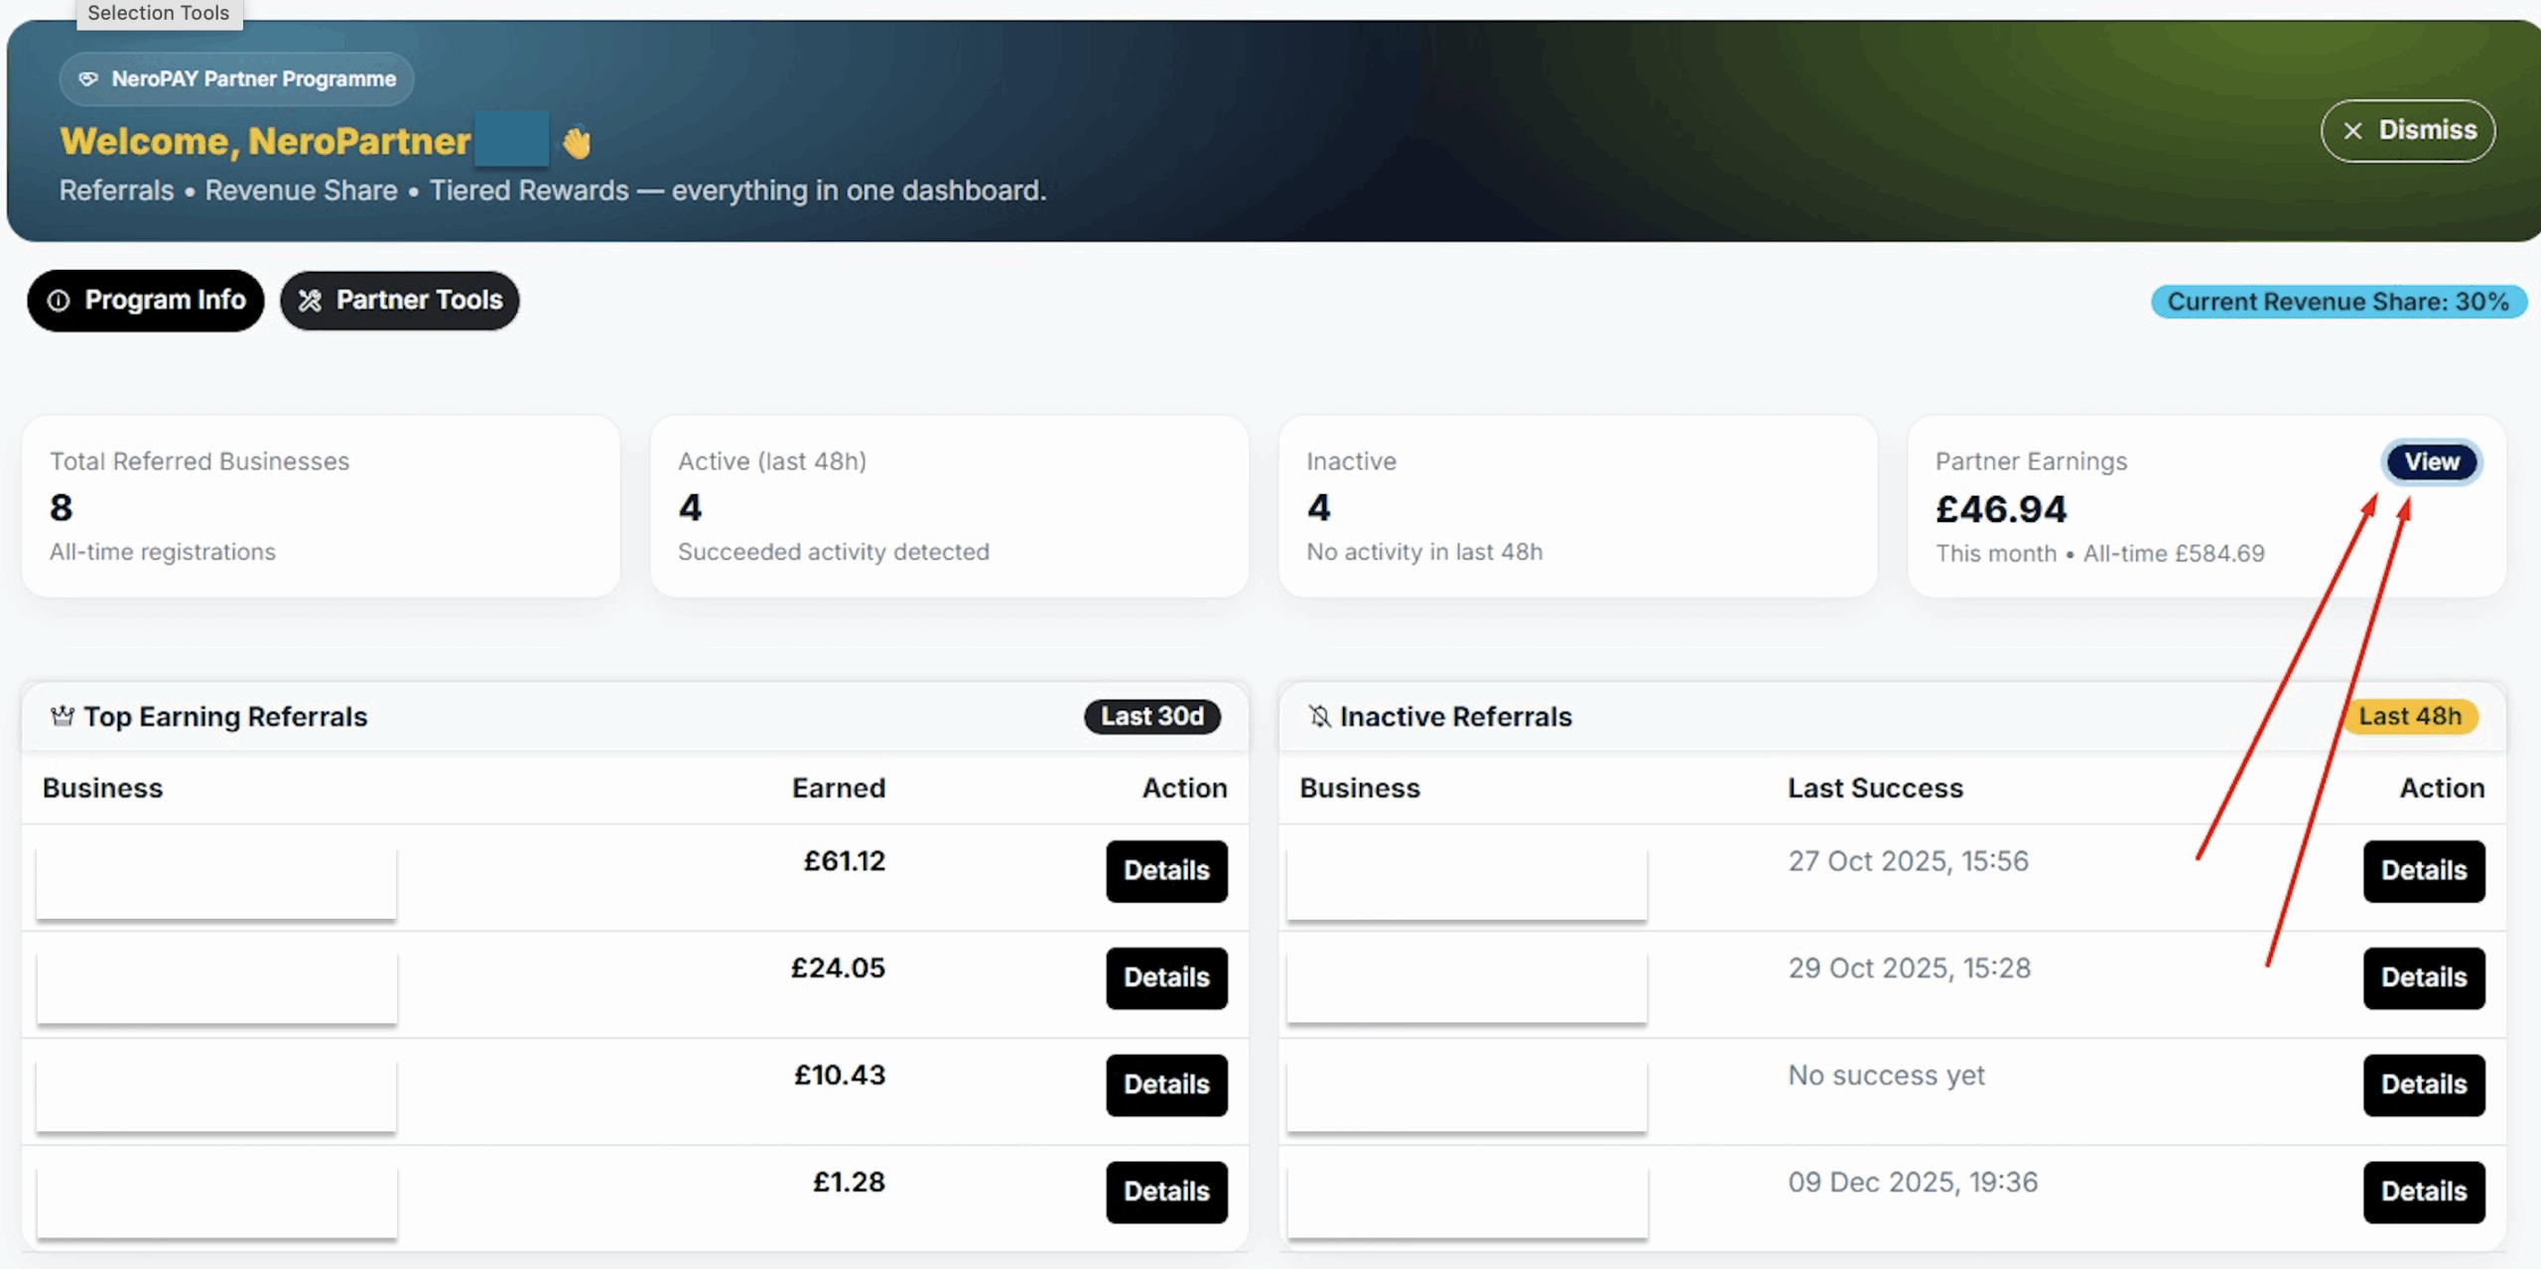This screenshot has width=2541, height=1269.
Task: Open Details for the £1.28 referral
Action: pos(1166,1192)
